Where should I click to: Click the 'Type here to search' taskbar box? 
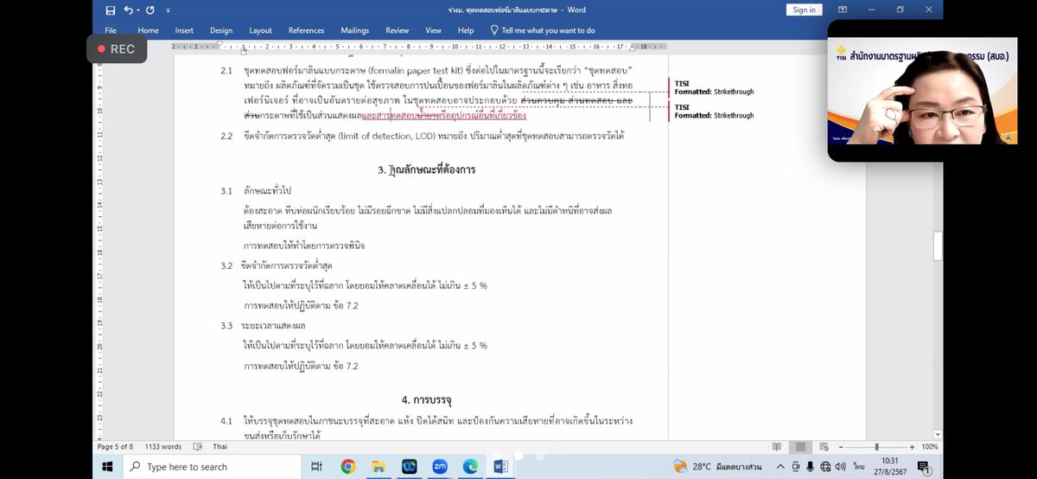(212, 467)
